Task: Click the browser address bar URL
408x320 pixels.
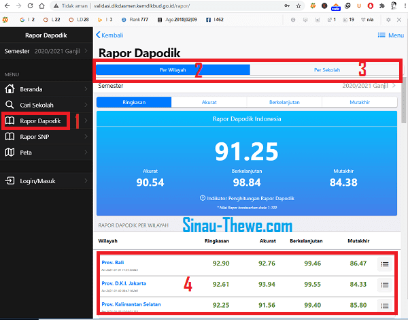Action: (x=141, y=5)
